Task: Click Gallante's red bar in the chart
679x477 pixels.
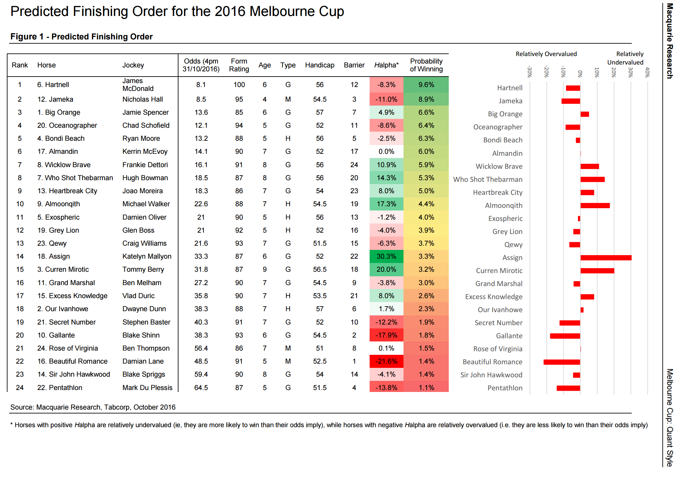Action: [565, 336]
